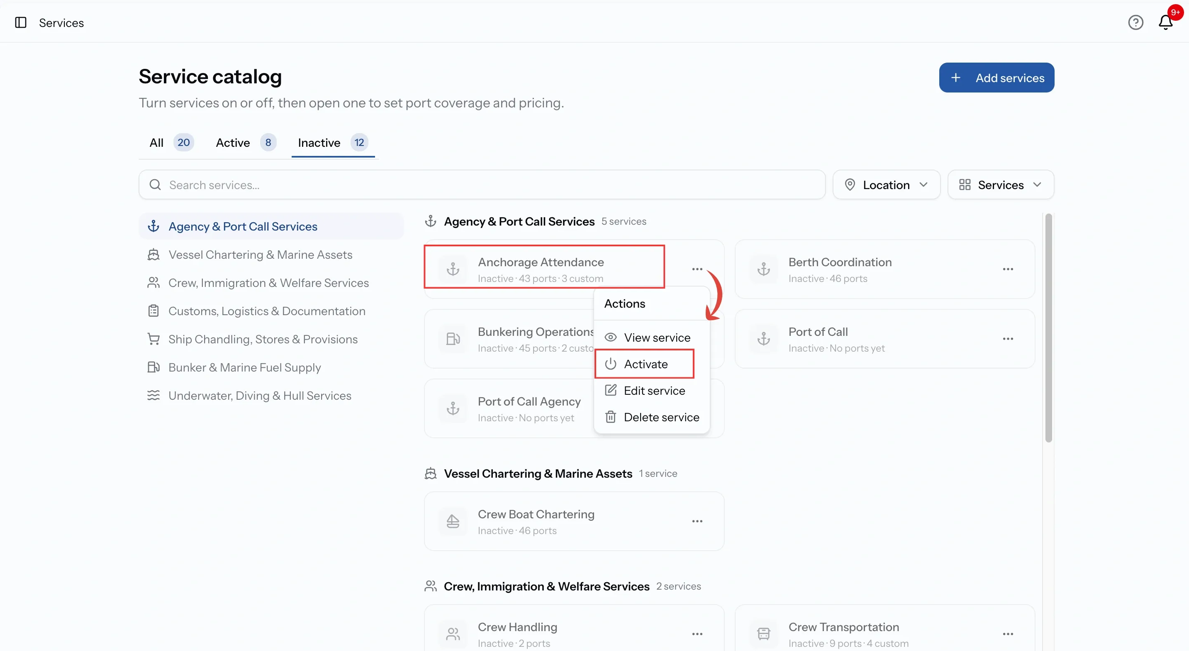Click the Crew Transportation bus icon
This screenshot has width=1189, height=651.
763,634
